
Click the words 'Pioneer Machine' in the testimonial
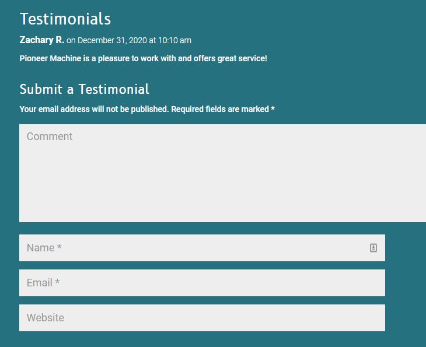[x=50, y=58]
